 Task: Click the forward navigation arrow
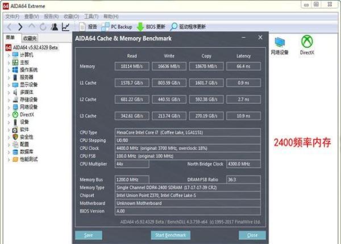tap(20, 27)
